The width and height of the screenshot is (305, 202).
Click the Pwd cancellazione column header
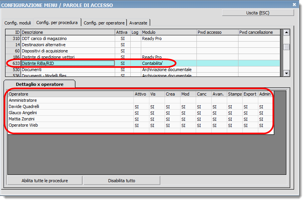259,32
